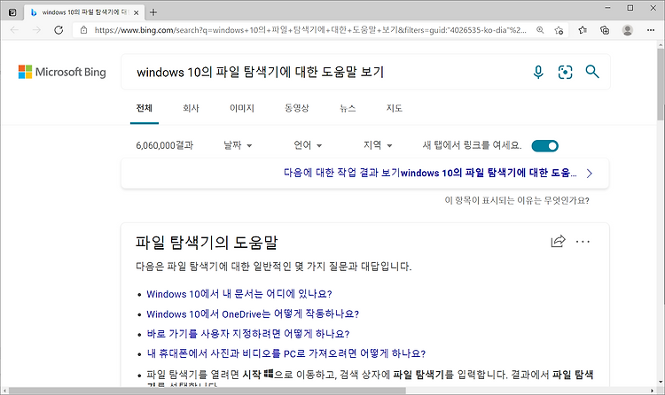The image size is (665, 395).
Task: Open link about 휴대폰 사진과 비디오
Action: pyautogui.click(x=286, y=353)
